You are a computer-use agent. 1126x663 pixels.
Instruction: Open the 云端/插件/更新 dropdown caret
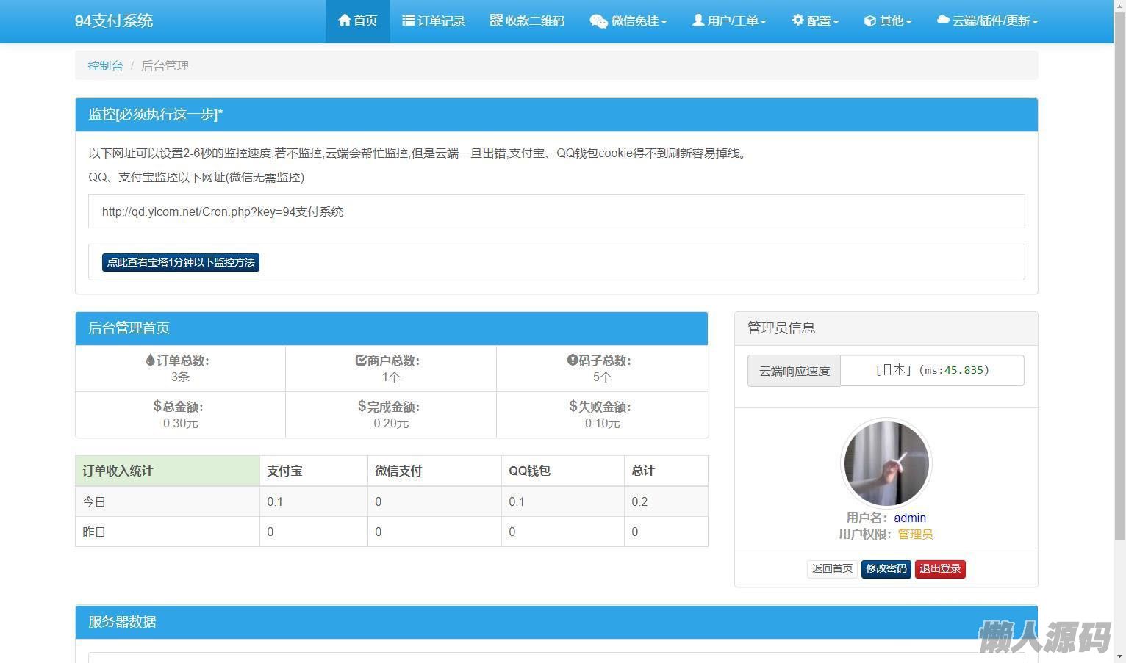click(1035, 22)
